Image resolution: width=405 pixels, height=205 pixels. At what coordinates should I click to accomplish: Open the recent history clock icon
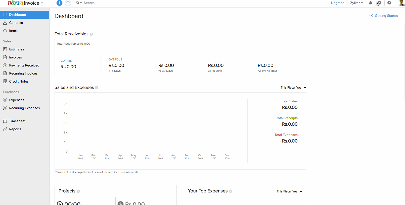pyautogui.click(x=68, y=3)
